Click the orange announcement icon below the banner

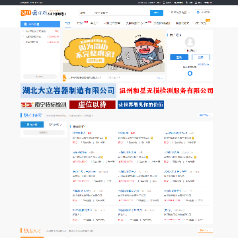click(x=64, y=78)
